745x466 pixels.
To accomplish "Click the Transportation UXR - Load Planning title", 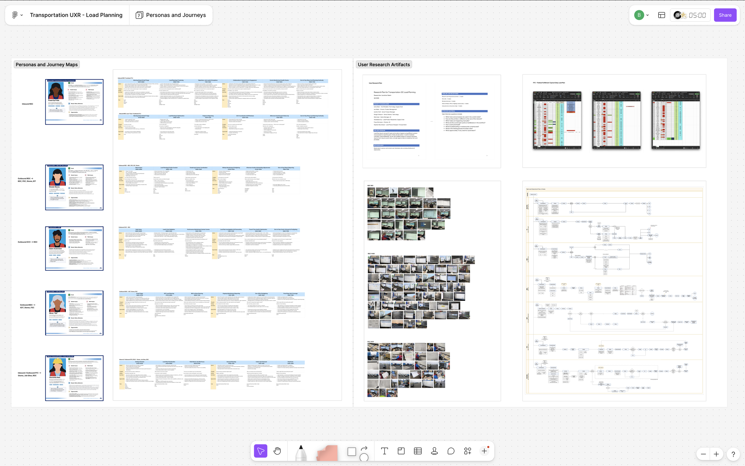I will pos(76,15).
